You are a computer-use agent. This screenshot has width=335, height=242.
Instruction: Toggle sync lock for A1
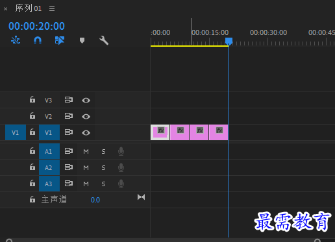[69, 151]
